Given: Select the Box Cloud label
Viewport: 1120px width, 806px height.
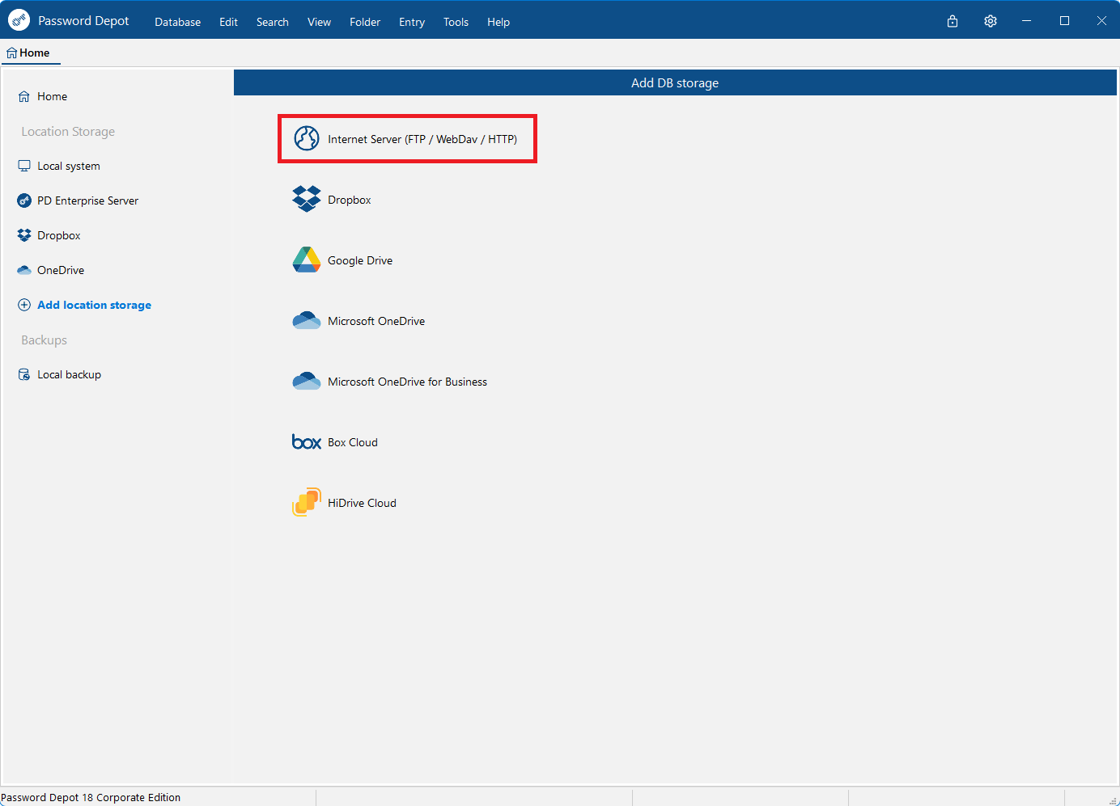Looking at the screenshot, I should tap(353, 442).
